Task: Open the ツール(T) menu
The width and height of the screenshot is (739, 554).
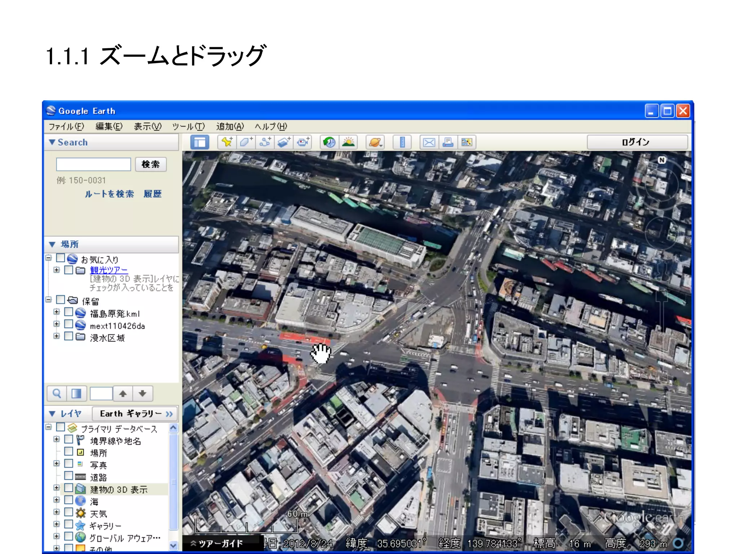Action: [188, 127]
